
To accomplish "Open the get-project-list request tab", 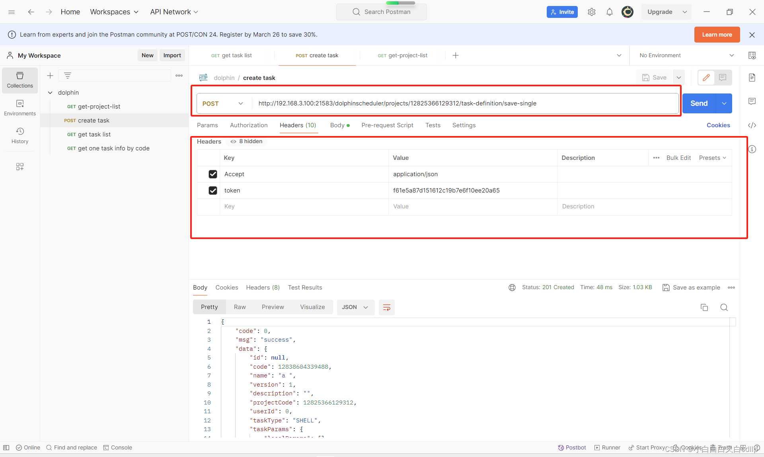I will point(402,55).
